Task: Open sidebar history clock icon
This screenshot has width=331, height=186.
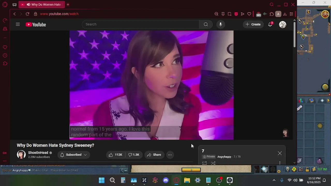Action: [x=5, y=55]
